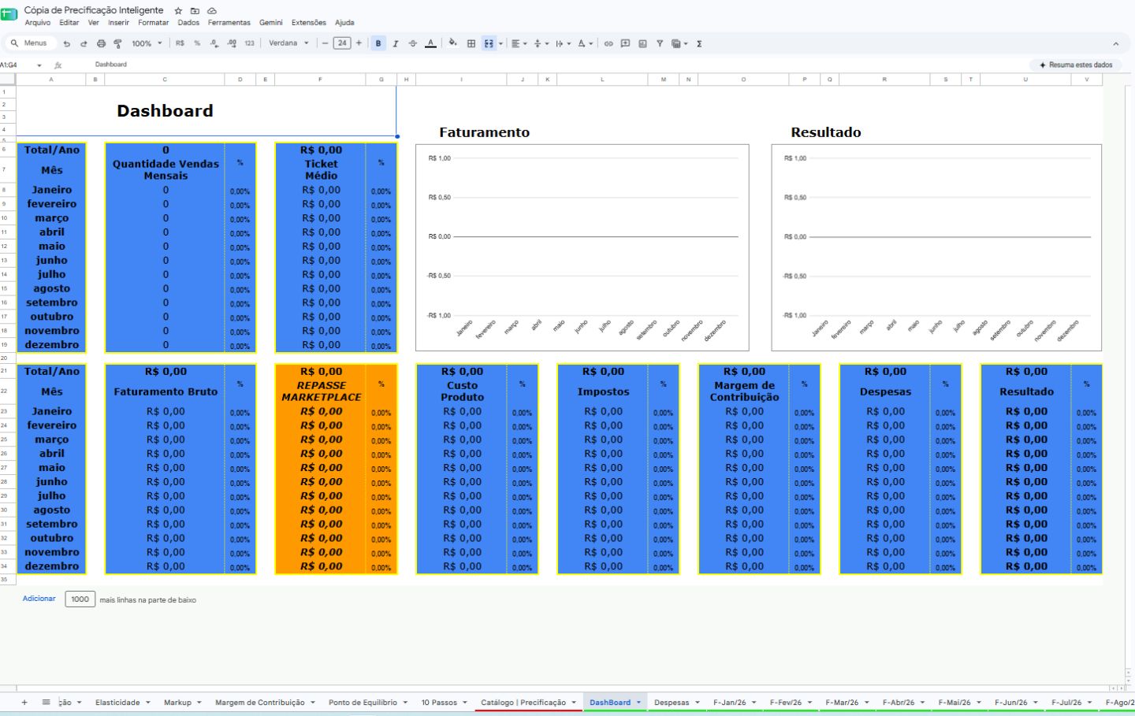Click the Adicionar link below the sheet
The height and width of the screenshot is (716, 1135).
click(x=39, y=599)
